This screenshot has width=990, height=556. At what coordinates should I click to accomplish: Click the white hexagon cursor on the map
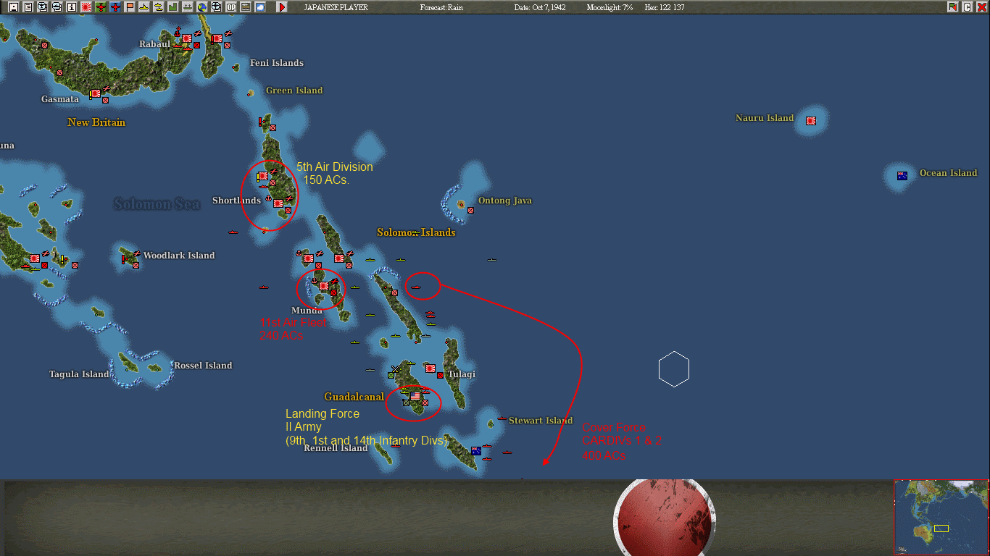coord(674,369)
